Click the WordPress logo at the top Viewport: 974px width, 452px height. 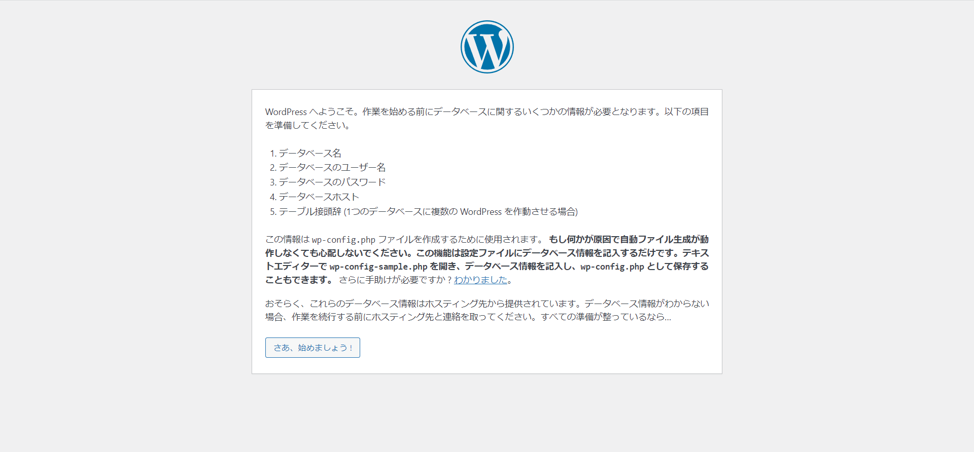[487, 47]
